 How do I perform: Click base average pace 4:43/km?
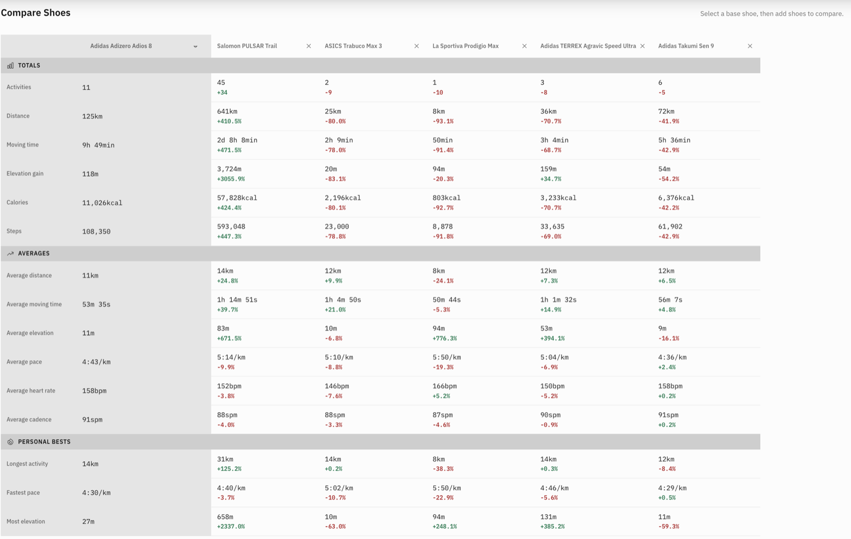tap(96, 362)
